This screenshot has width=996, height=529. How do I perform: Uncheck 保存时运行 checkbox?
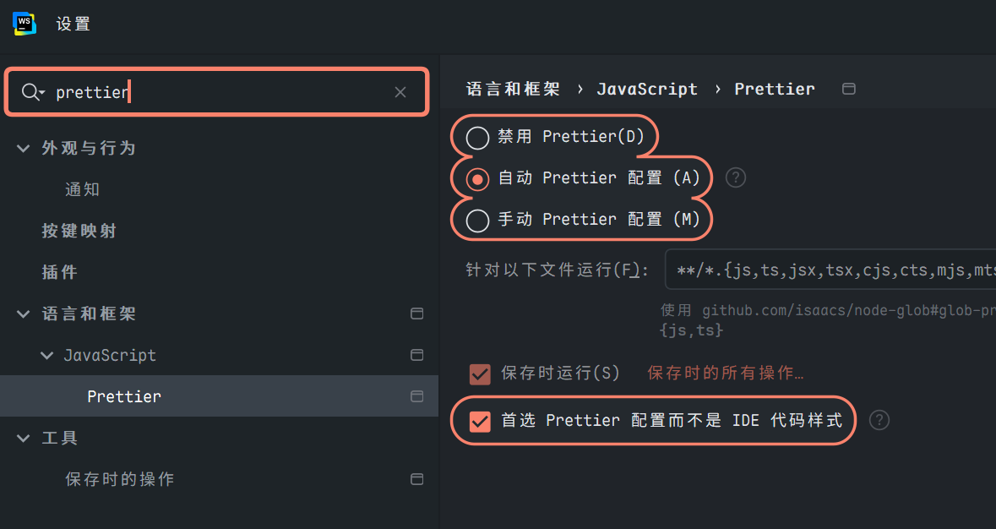480,374
